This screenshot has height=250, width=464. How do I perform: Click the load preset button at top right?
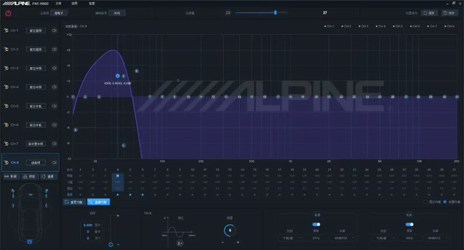pyautogui.click(x=429, y=13)
